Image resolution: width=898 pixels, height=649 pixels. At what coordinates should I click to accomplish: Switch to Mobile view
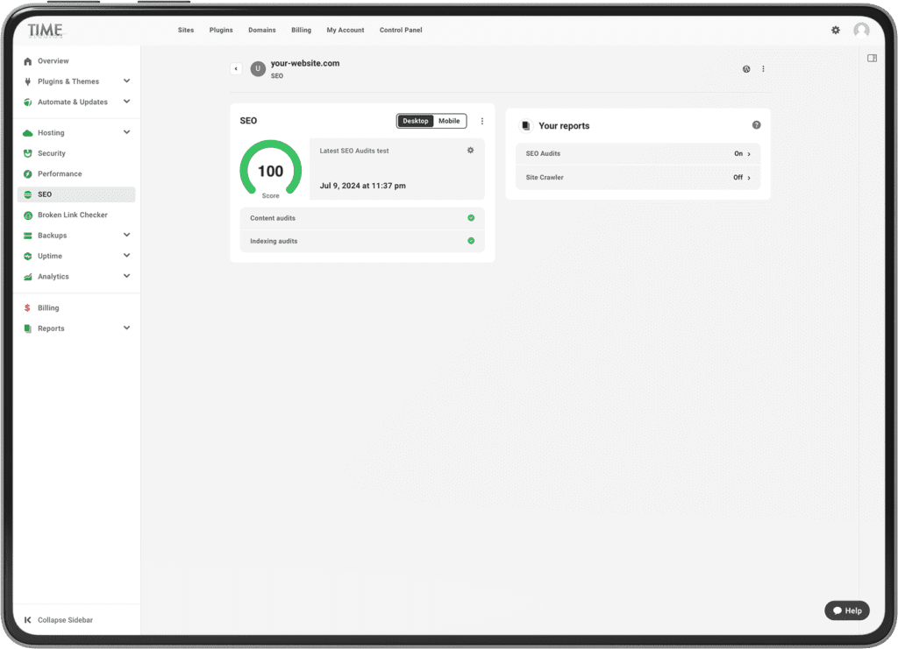449,121
